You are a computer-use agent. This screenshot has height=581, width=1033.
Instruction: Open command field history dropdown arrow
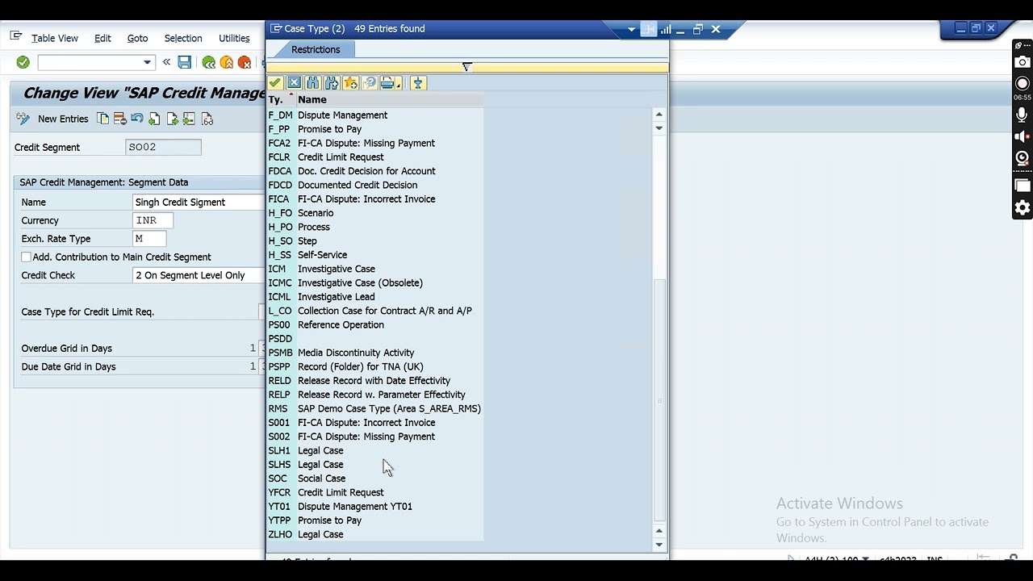[x=147, y=62]
